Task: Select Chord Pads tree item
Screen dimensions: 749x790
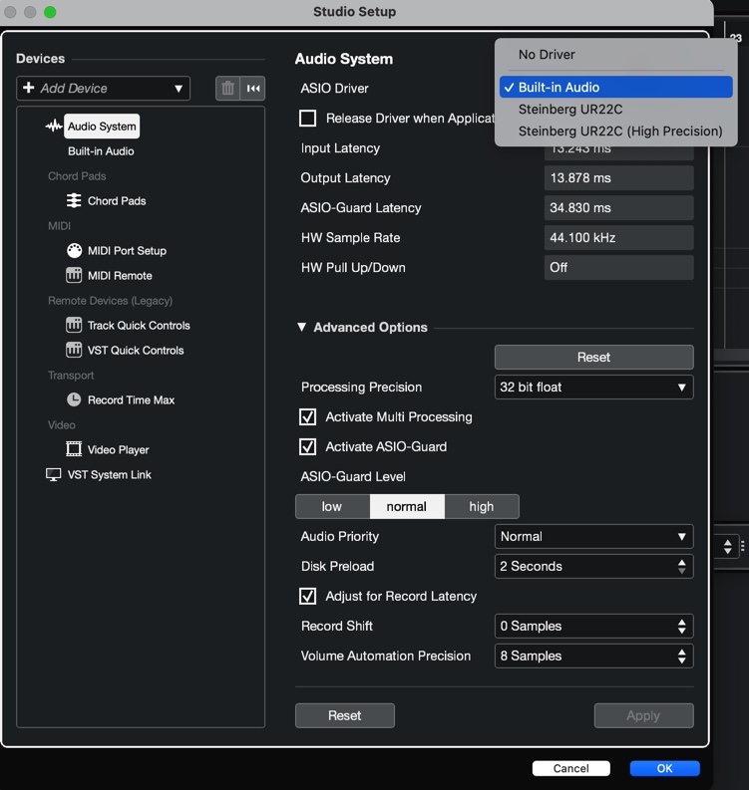Action: click(x=117, y=201)
